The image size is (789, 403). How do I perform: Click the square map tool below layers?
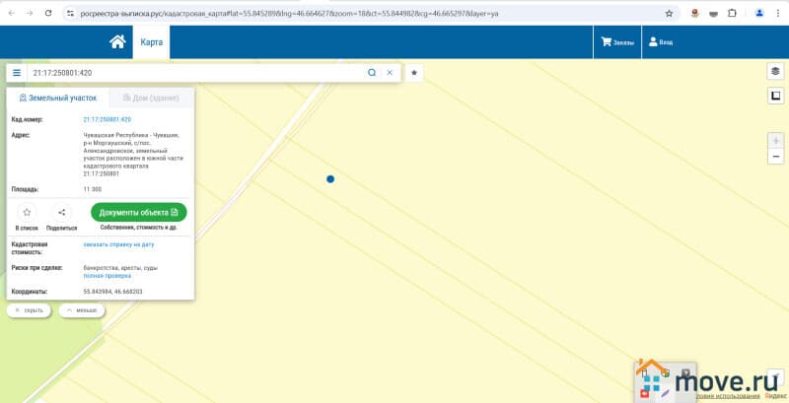coord(775,96)
